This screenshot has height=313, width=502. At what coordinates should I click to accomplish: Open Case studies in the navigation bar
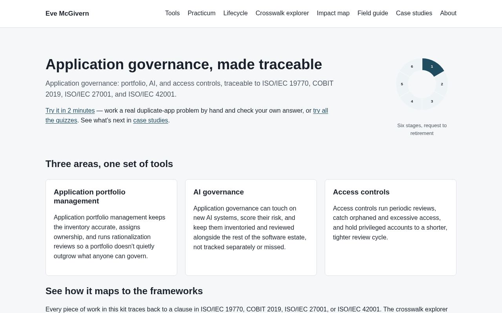click(414, 13)
